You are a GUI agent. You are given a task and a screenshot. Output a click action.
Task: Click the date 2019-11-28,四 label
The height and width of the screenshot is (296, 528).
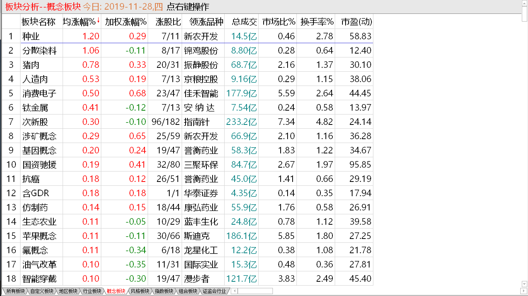click(x=134, y=7)
